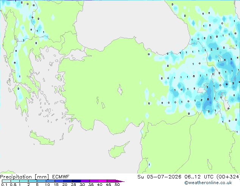This screenshot has height=186, width=240.
Task: Click the 1–2 mm legend color swatch
Action: [24, 181]
